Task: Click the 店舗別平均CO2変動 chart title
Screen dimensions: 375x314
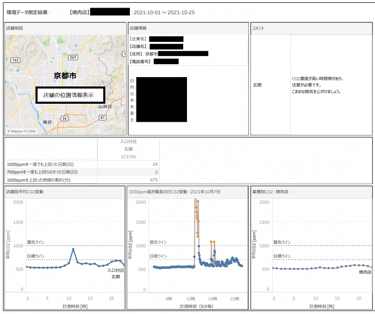Action: (24, 192)
